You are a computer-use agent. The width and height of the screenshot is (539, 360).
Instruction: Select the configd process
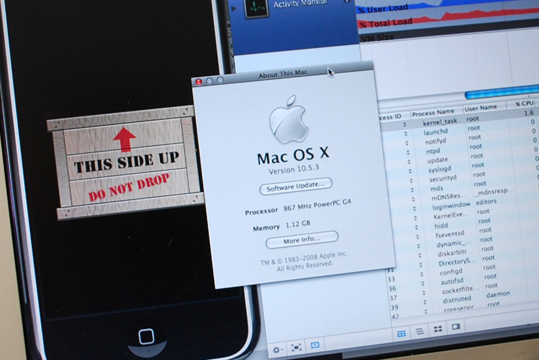[x=451, y=272]
